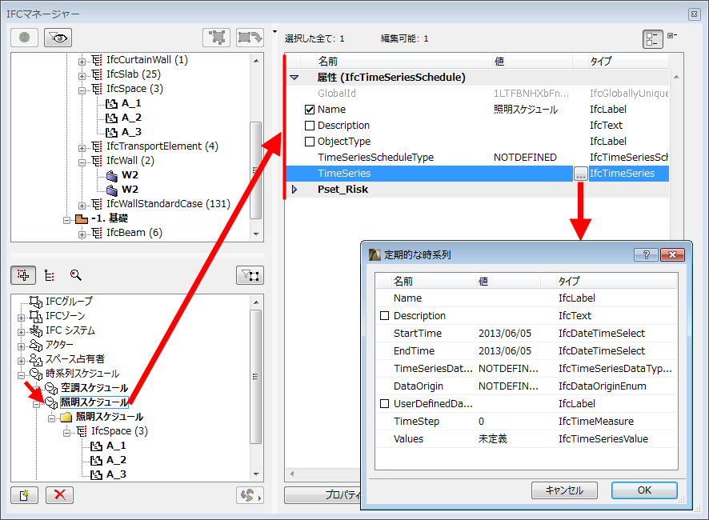Expand IfcCurtainWall (1) node

point(82,62)
